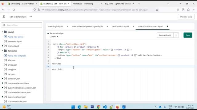The image size is (197, 110).
Task: Click line 10 inside the script block
Action: coord(123,67)
